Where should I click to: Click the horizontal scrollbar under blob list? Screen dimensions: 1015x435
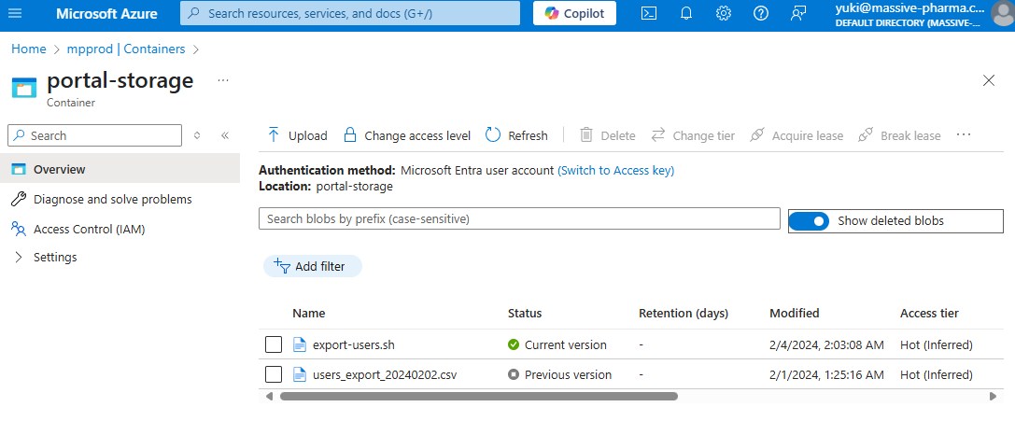coord(478,396)
